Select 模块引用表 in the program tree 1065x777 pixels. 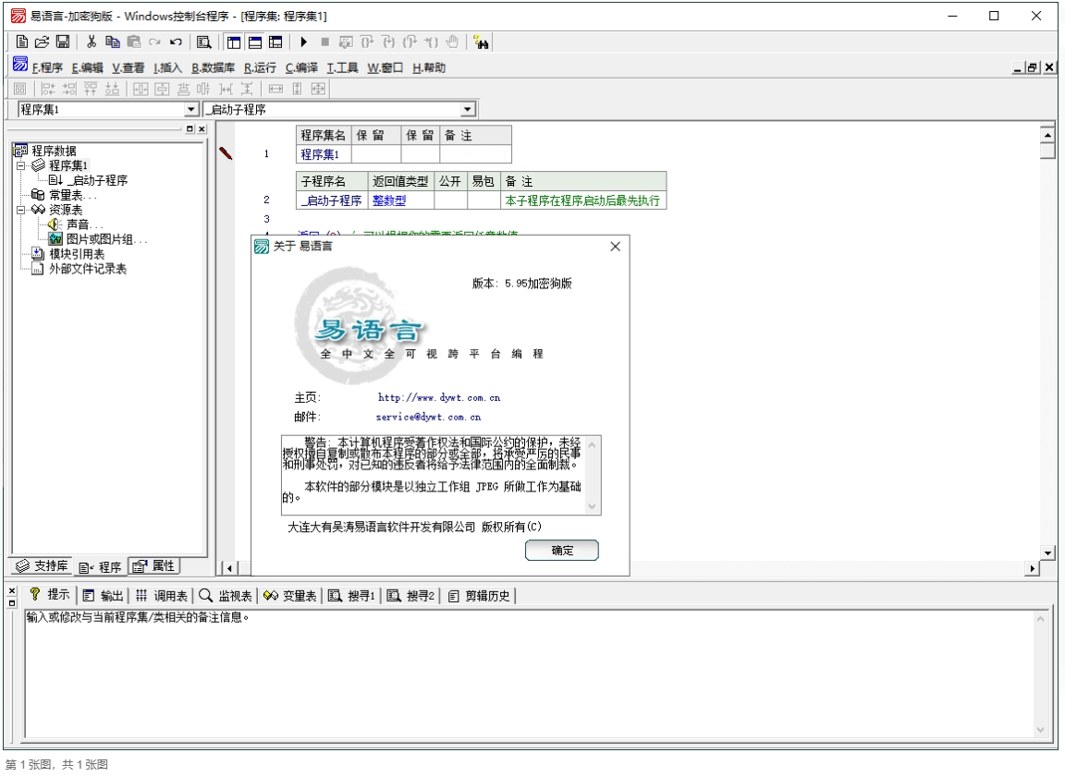(x=76, y=254)
